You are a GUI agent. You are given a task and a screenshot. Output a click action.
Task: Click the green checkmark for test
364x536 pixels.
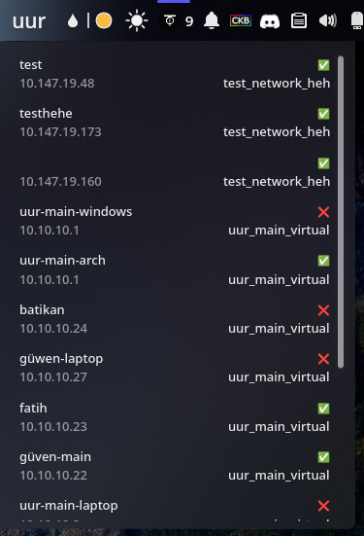[323, 65]
